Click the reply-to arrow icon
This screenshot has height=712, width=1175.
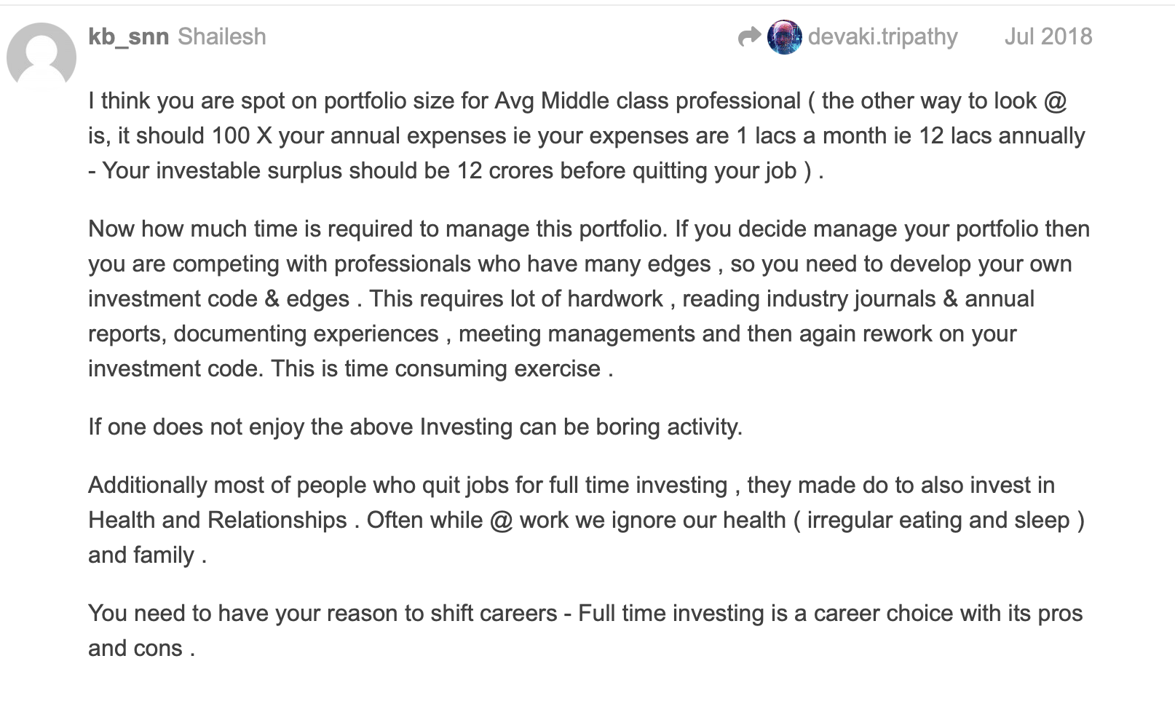749,36
